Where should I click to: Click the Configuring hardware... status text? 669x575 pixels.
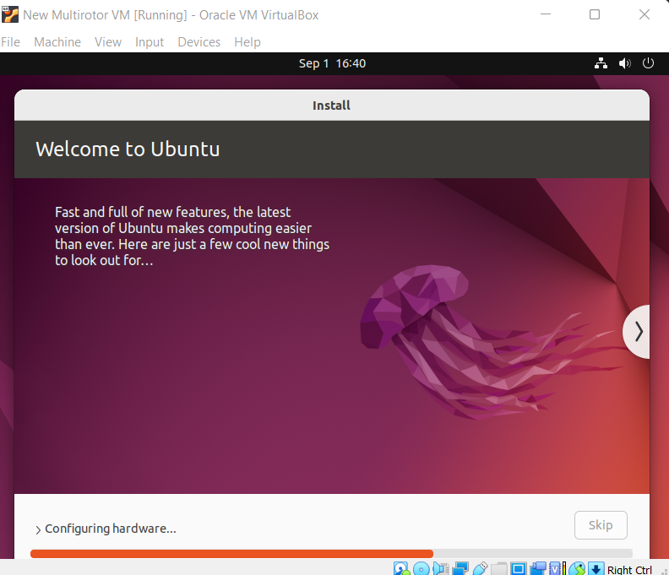click(x=111, y=529)
